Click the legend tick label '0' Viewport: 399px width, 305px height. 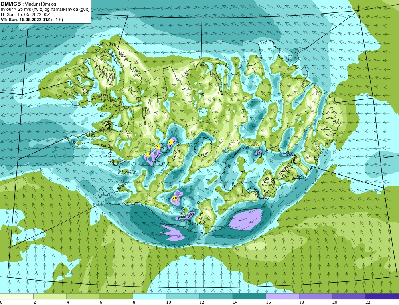coord(1,302)
